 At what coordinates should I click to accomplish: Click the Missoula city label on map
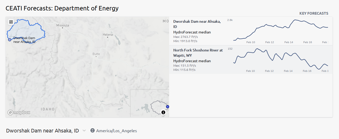click(63, 25)
